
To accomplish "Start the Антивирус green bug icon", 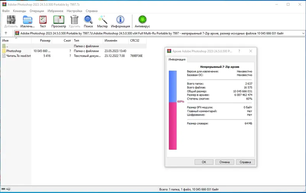I will tap(142, 20).
